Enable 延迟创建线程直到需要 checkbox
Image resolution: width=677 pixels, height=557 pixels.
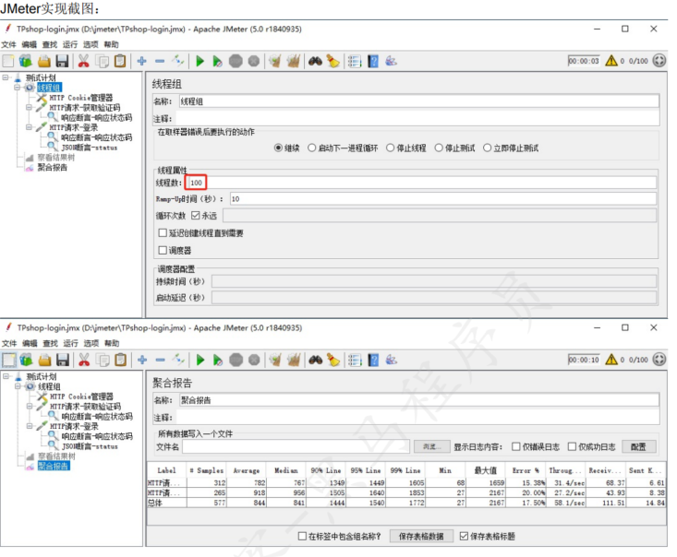click(x=163, y=232)
